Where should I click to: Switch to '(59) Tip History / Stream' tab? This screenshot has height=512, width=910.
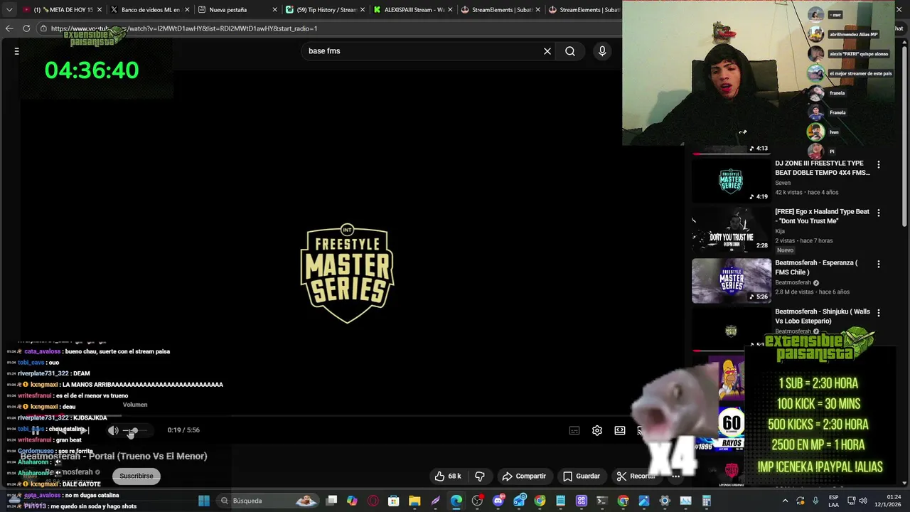tap(323, 10)
